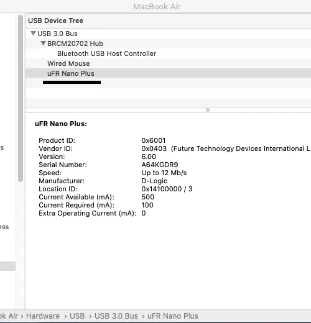This screenshot has width=311, height=323.
Task: Click Hardware in the bottom path bar
Action: coord(43,316)
